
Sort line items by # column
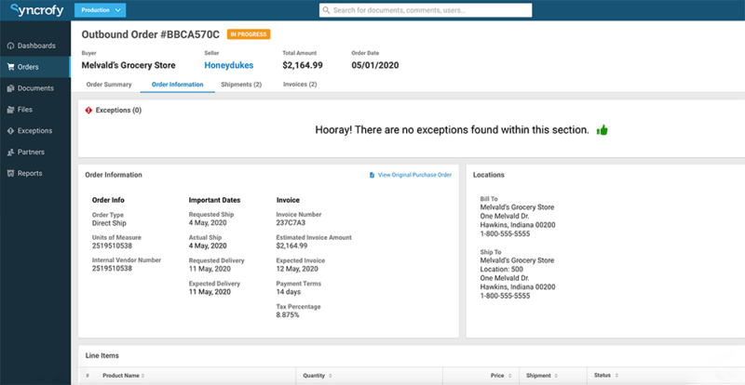(87, 376)
